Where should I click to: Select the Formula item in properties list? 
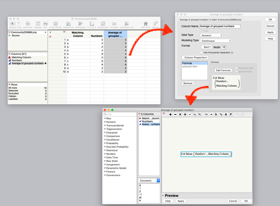(194, 63)
